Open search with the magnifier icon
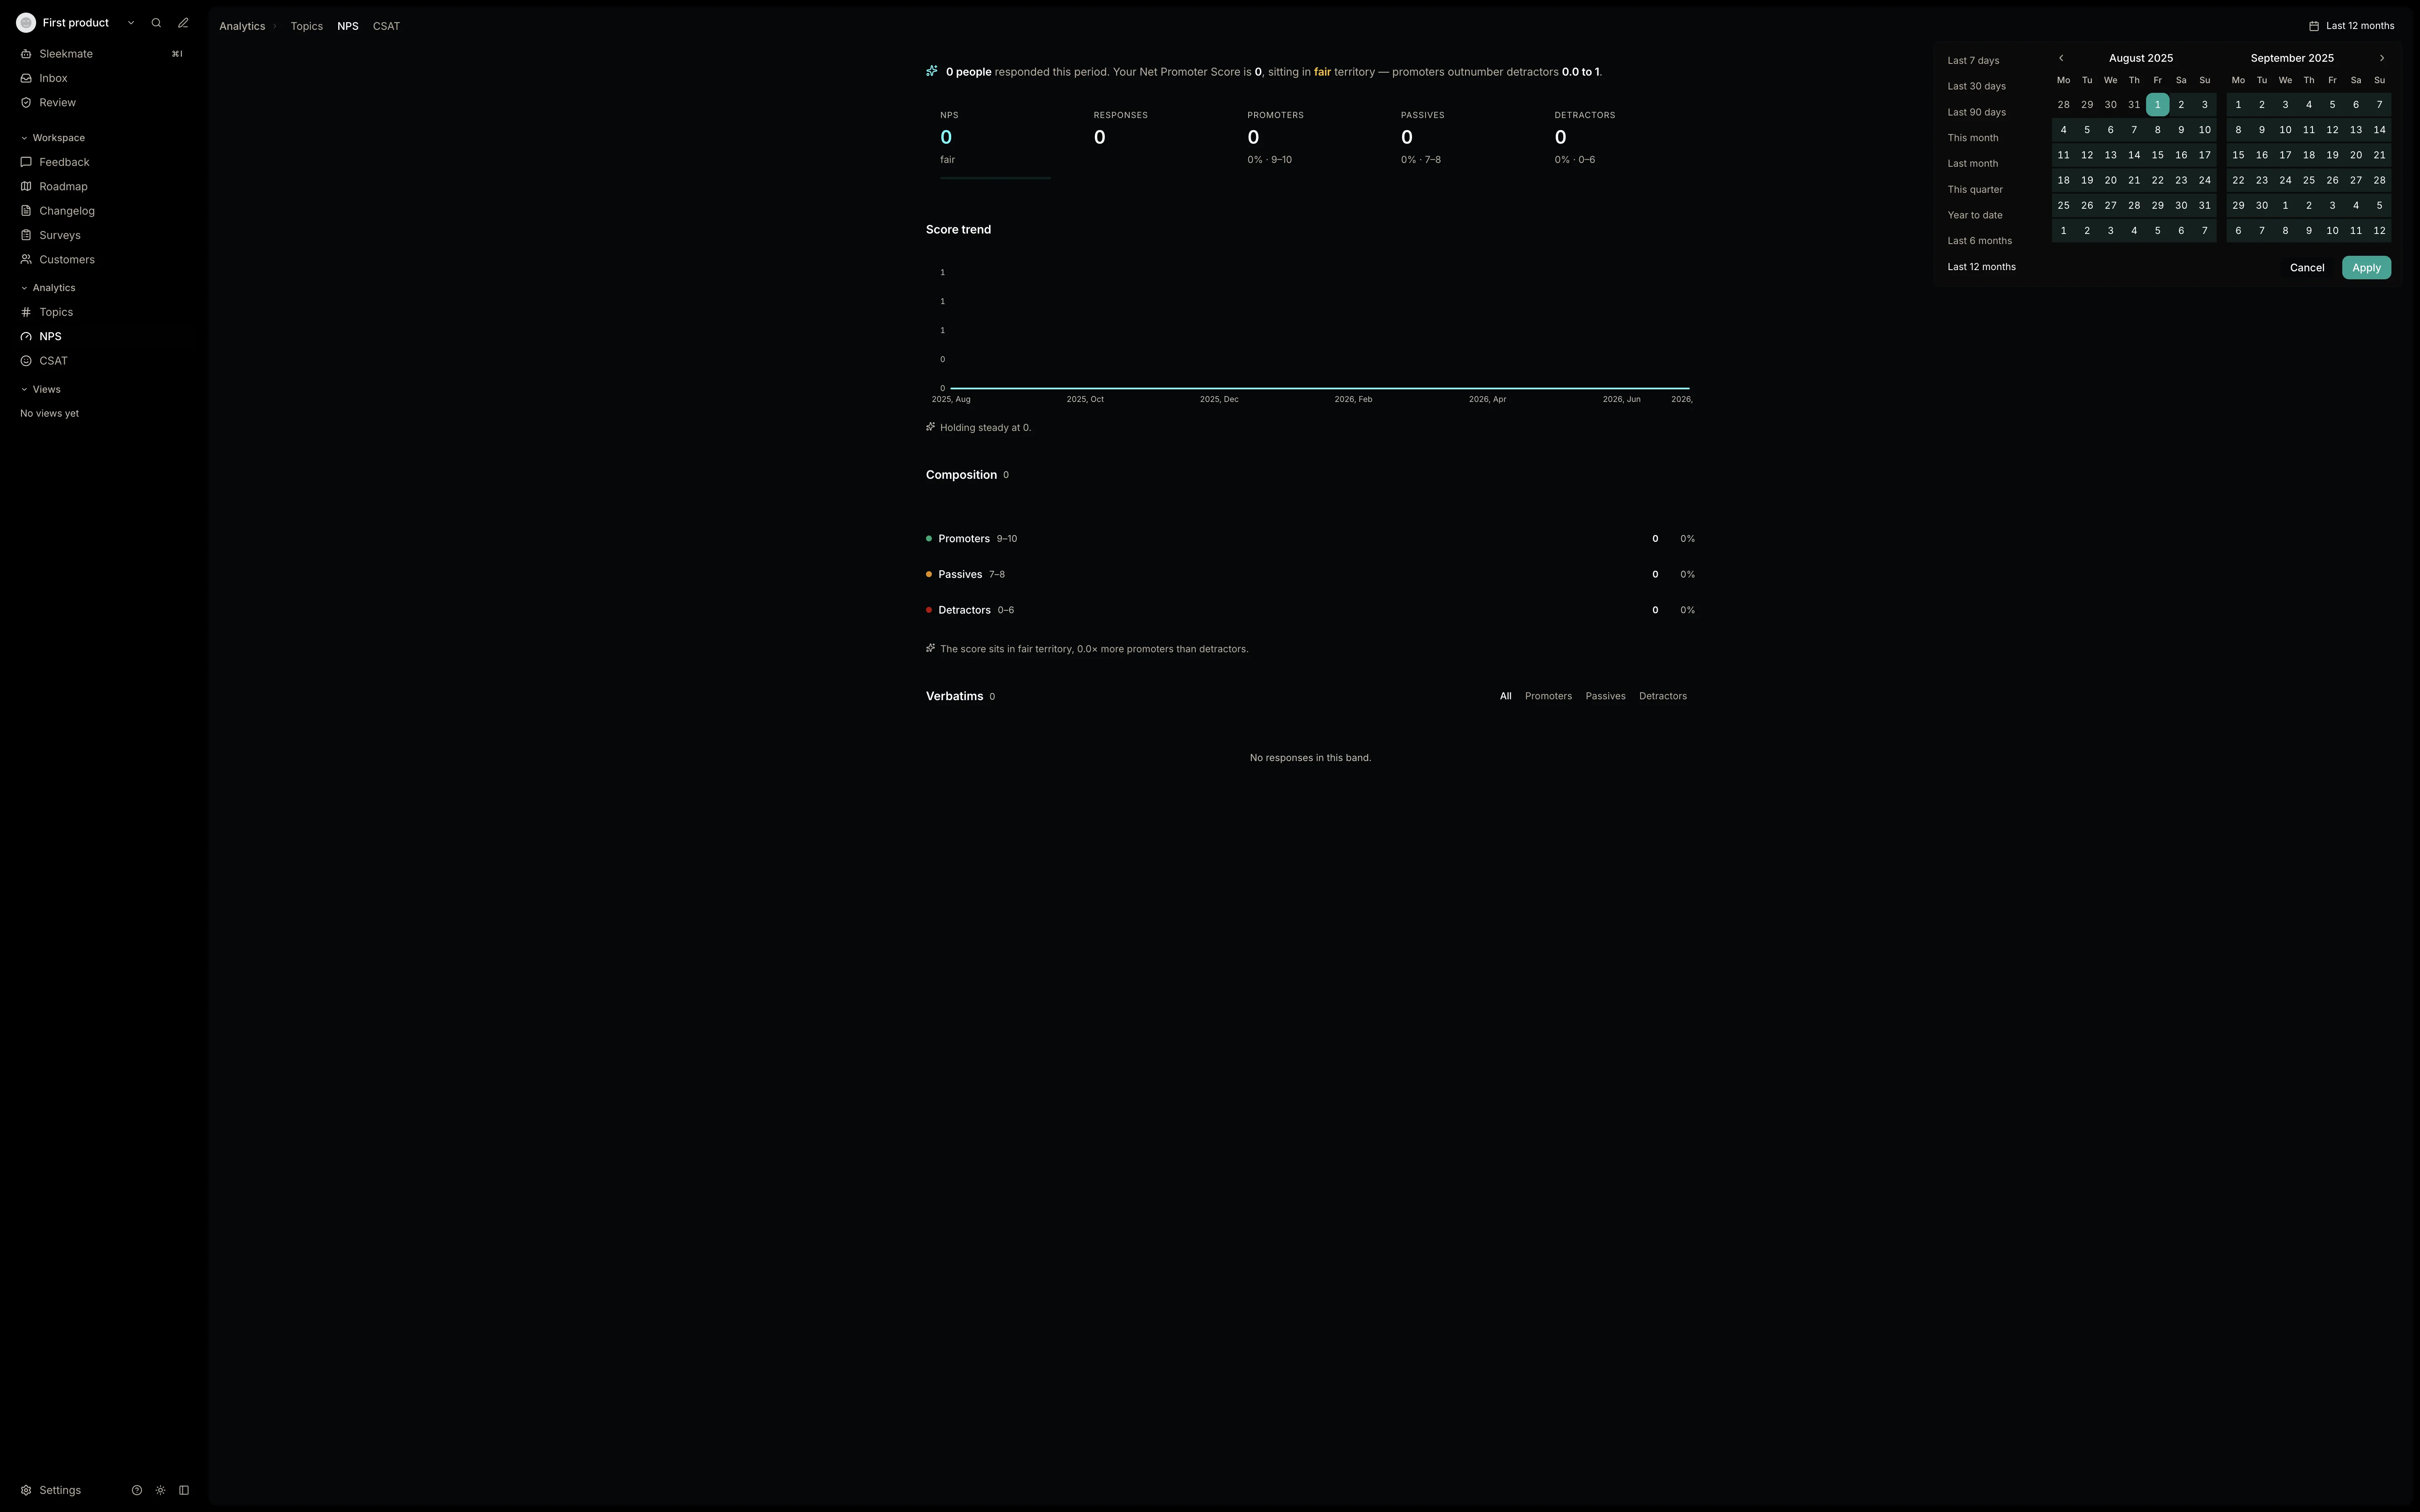The height and width of the screenshot is (1512, 2420). 156,23
